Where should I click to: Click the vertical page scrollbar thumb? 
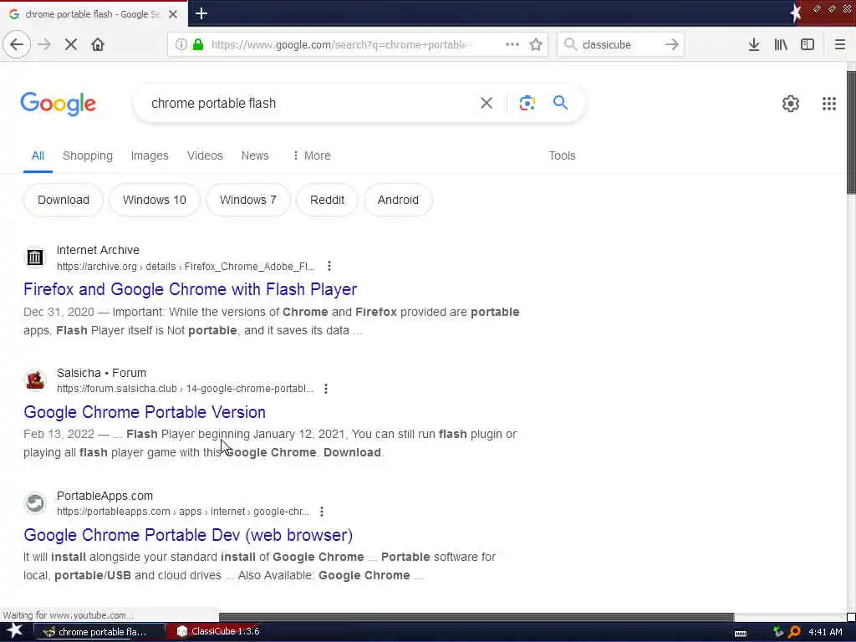[851, 132]
